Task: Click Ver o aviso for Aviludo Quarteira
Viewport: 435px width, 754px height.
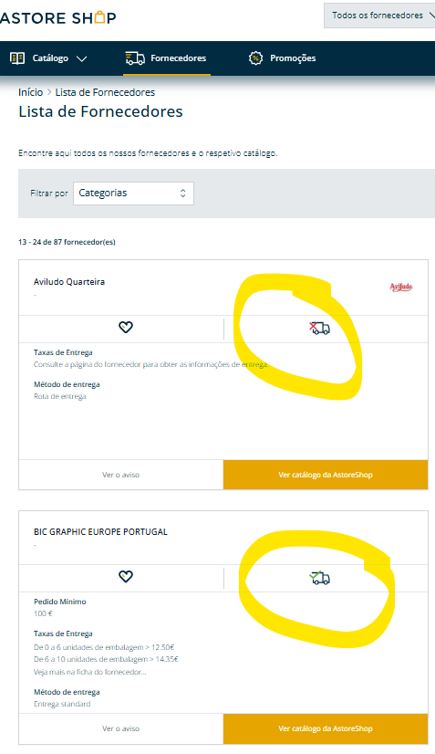Action: [120, 475]
